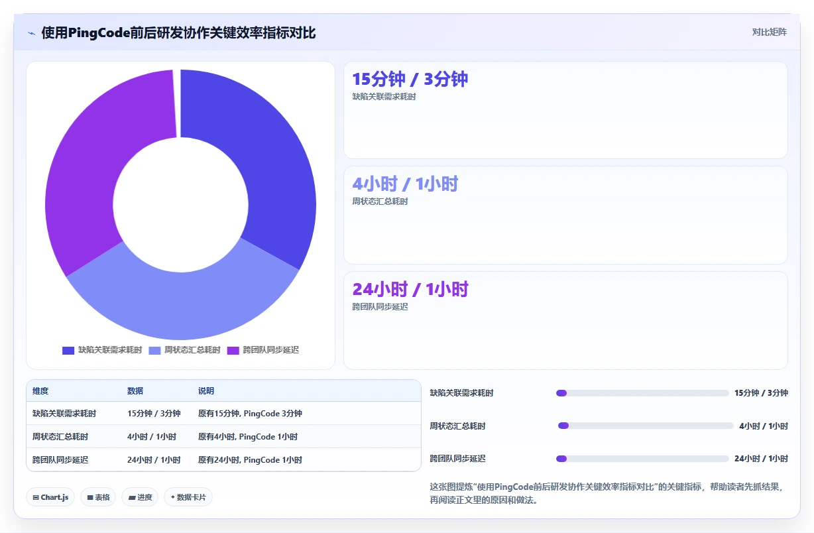814x533 pixels.
Task: Click the 数据 column header
Action: pos(135,391)
